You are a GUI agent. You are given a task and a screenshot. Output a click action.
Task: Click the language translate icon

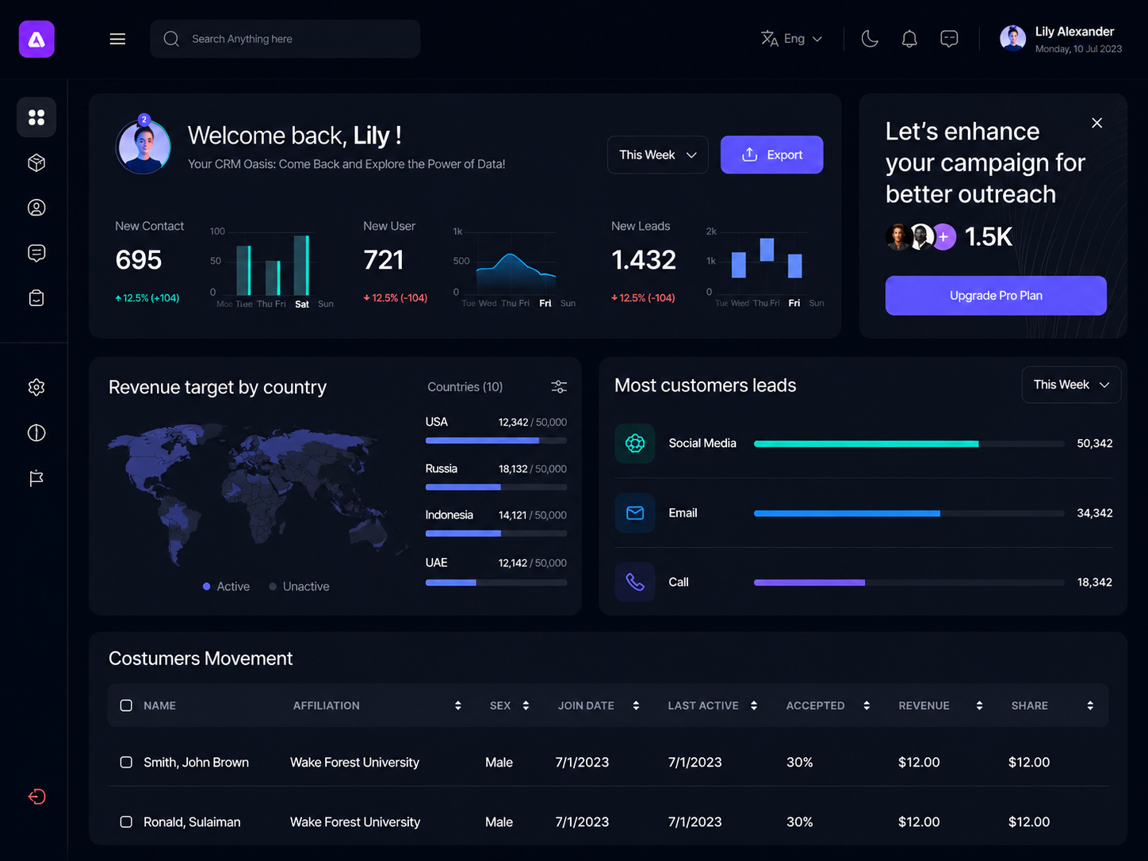tap(769, 39)
